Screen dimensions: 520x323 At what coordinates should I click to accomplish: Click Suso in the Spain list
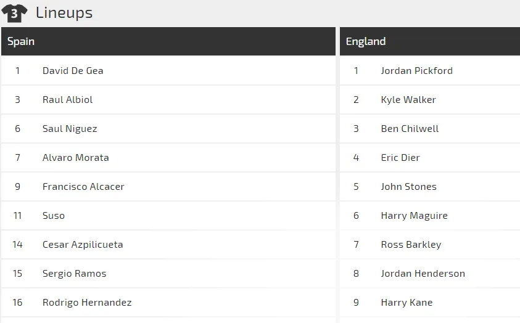point(54,216)
